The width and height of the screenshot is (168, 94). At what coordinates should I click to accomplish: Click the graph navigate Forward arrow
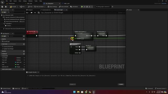click(35, 13)
